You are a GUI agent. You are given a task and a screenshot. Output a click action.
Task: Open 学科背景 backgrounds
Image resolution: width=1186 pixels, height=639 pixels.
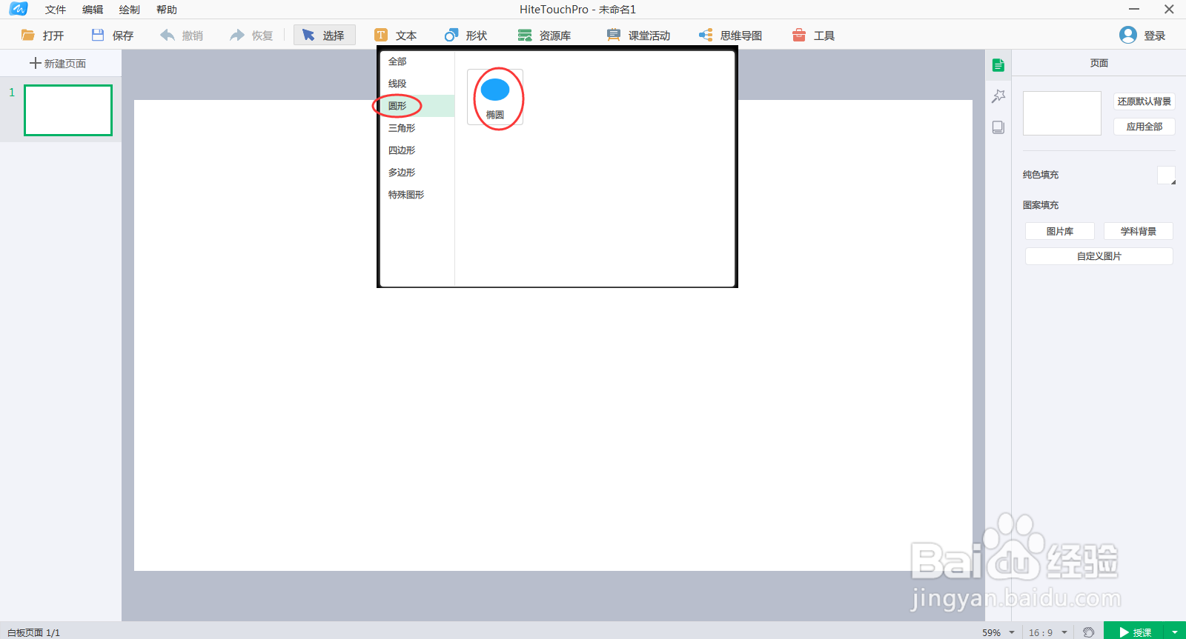[1139, 231]
